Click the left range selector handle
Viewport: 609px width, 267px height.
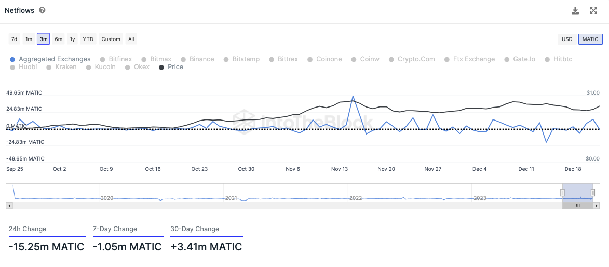(x=562, y=192)
